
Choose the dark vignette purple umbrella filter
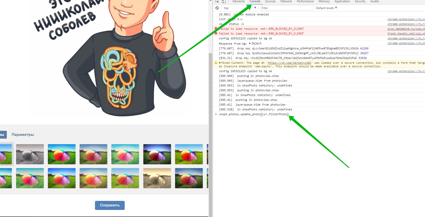coord(157,154)
